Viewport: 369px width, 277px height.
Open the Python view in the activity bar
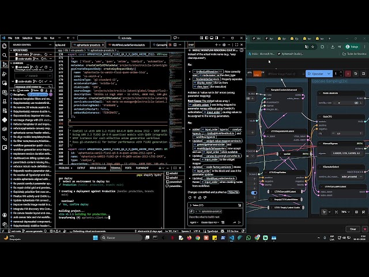point(5,120)
